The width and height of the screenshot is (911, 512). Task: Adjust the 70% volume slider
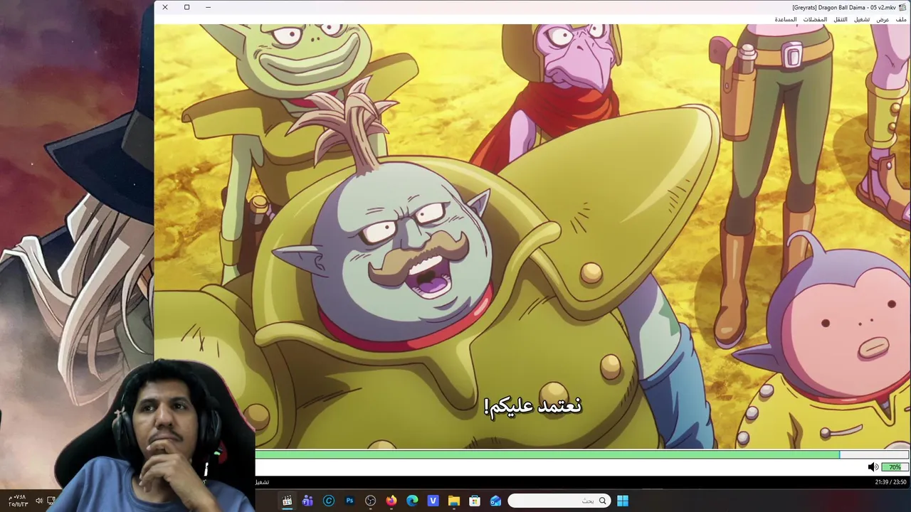[895, 467]
